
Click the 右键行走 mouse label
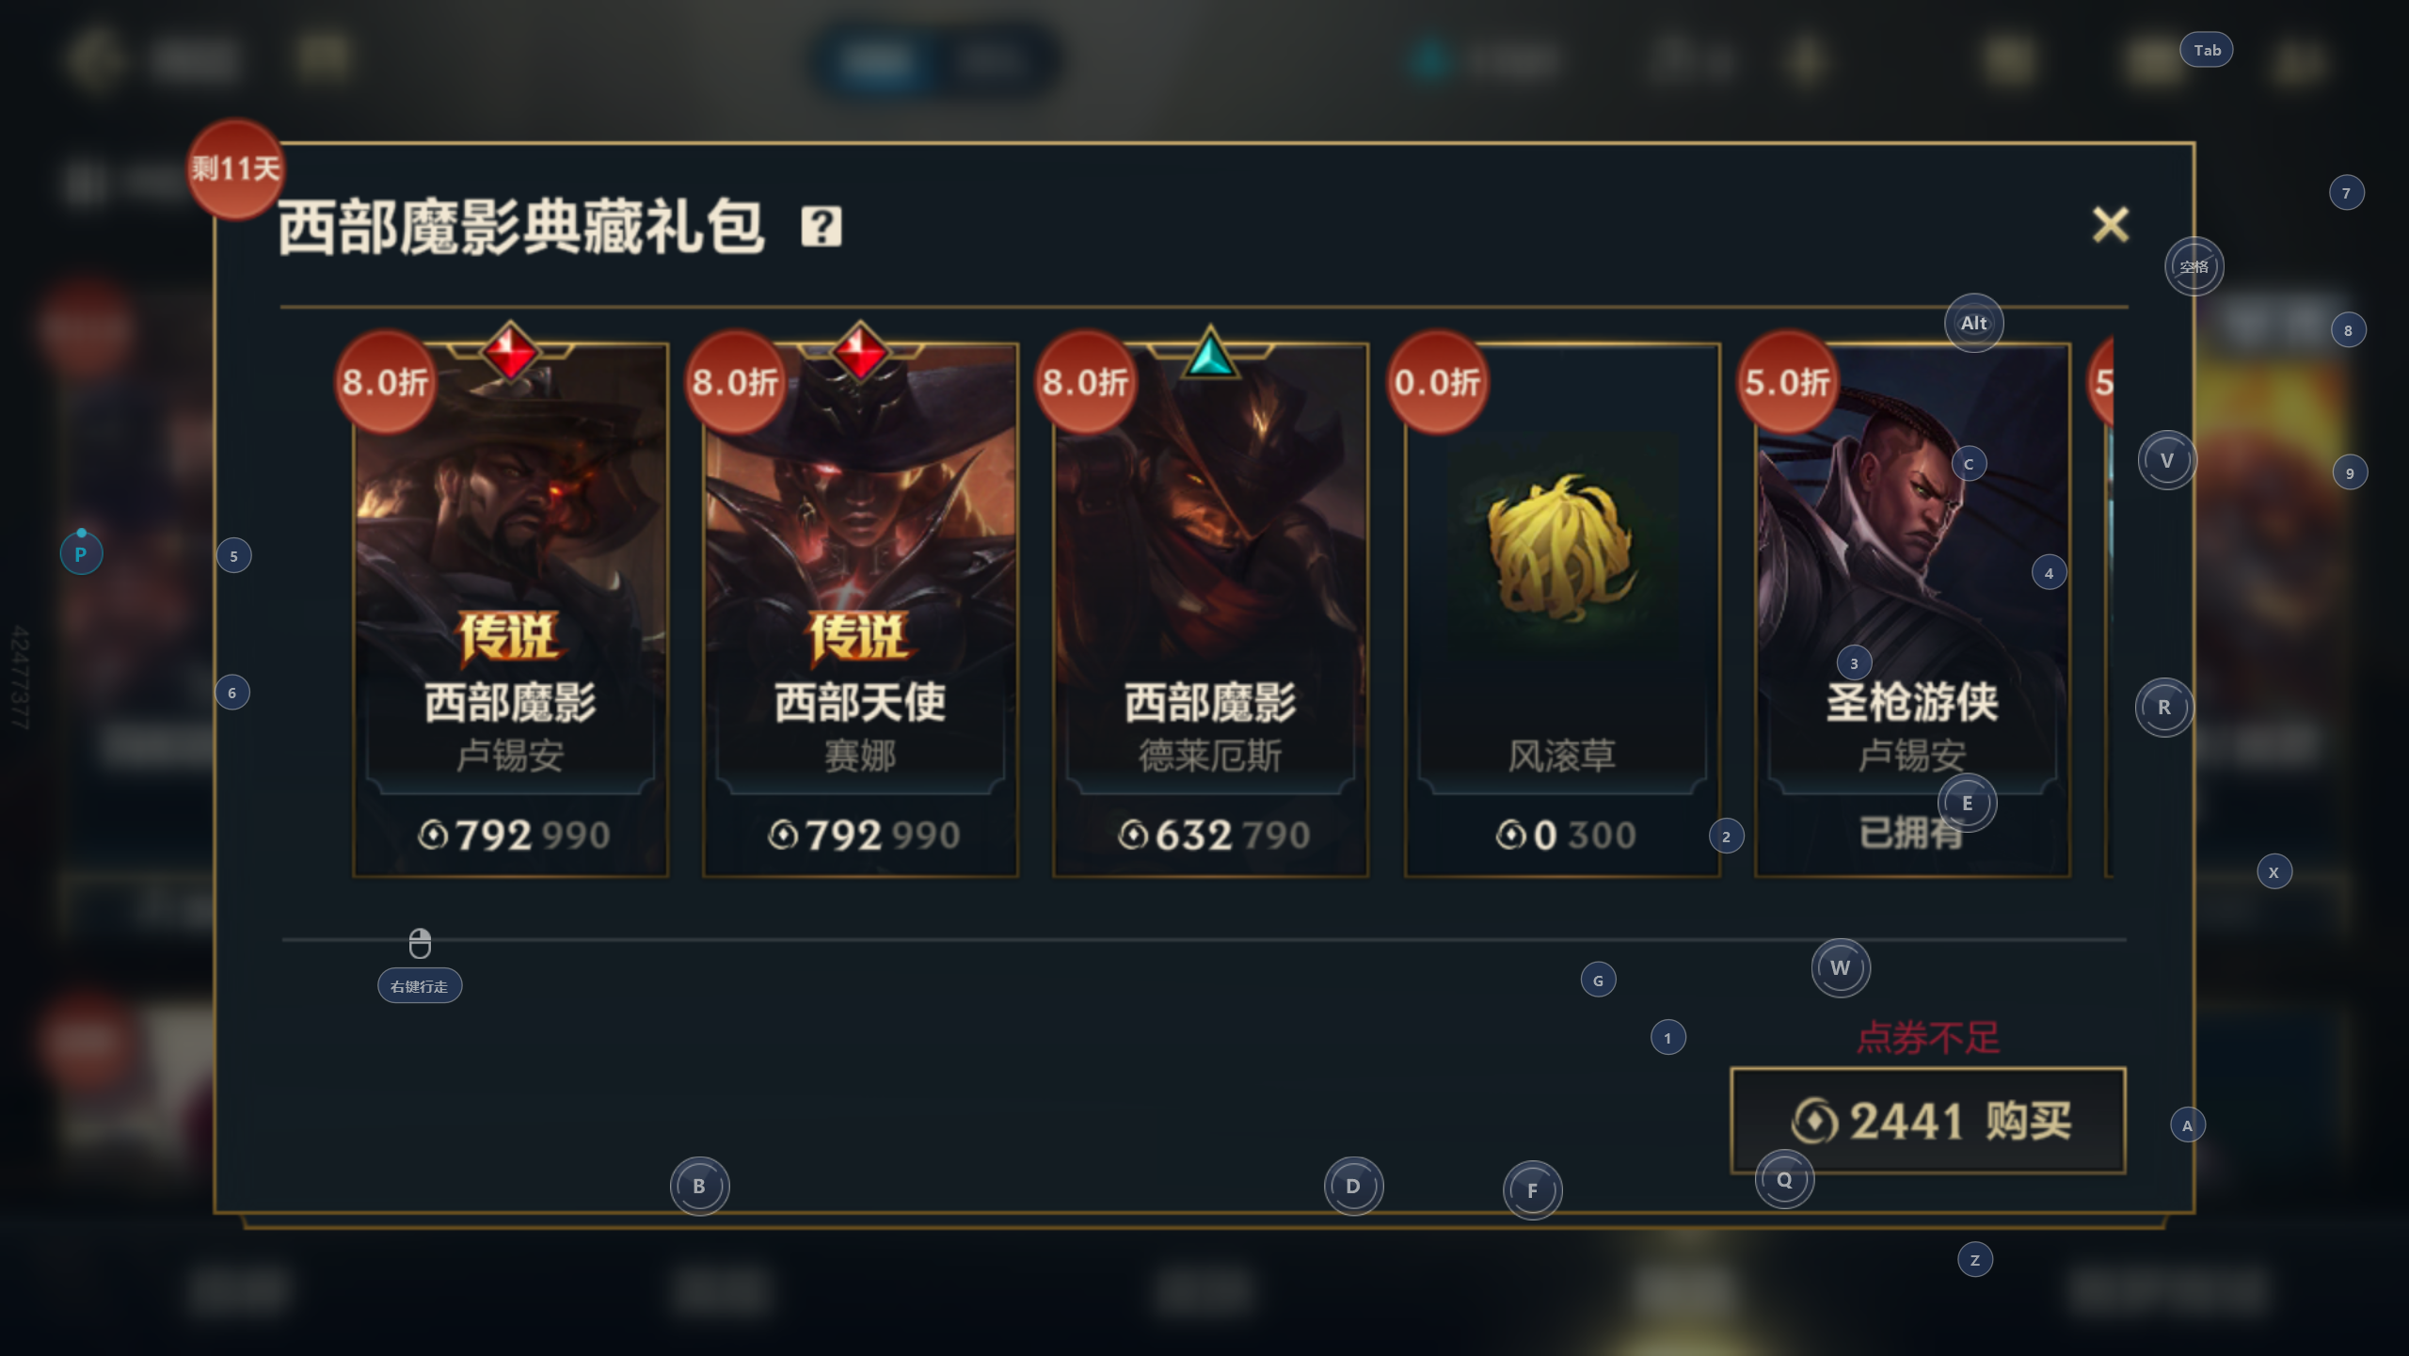pyautogui.click(x=420, y=986)
